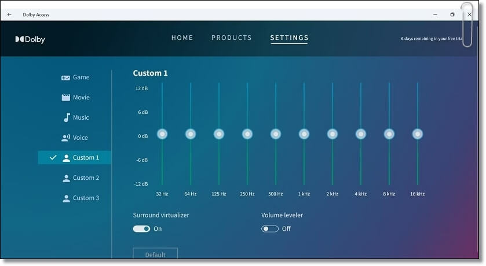This screenshot has height=266, width=486.
Task: Select the Voice preset label
Action: point(81,138)
